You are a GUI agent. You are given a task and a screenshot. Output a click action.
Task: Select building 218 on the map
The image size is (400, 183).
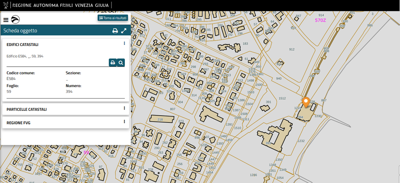(160, 119)
